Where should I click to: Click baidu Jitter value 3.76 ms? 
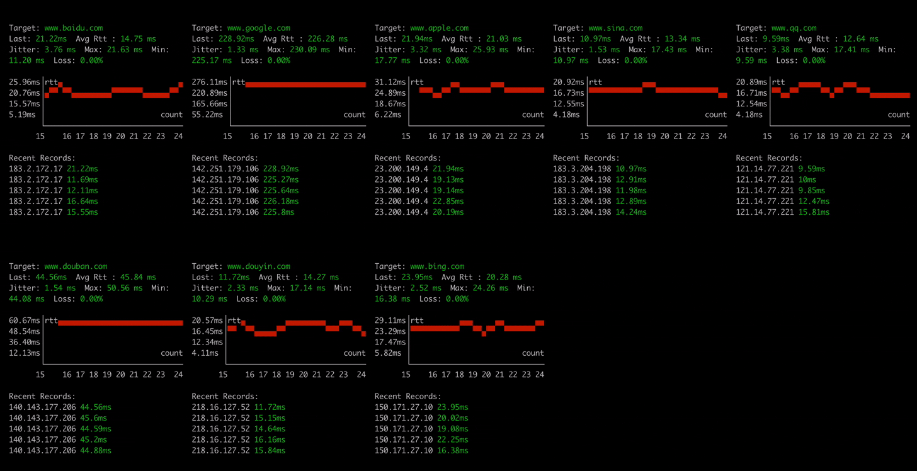click(60, 50)
